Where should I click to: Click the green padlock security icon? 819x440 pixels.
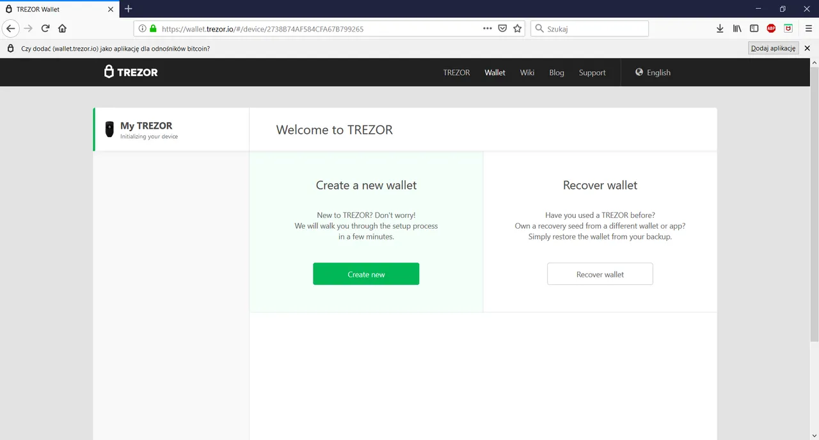pyautogui.click(x=152, y=28)
